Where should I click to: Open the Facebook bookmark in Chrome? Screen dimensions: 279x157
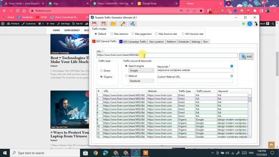[25, 17]
